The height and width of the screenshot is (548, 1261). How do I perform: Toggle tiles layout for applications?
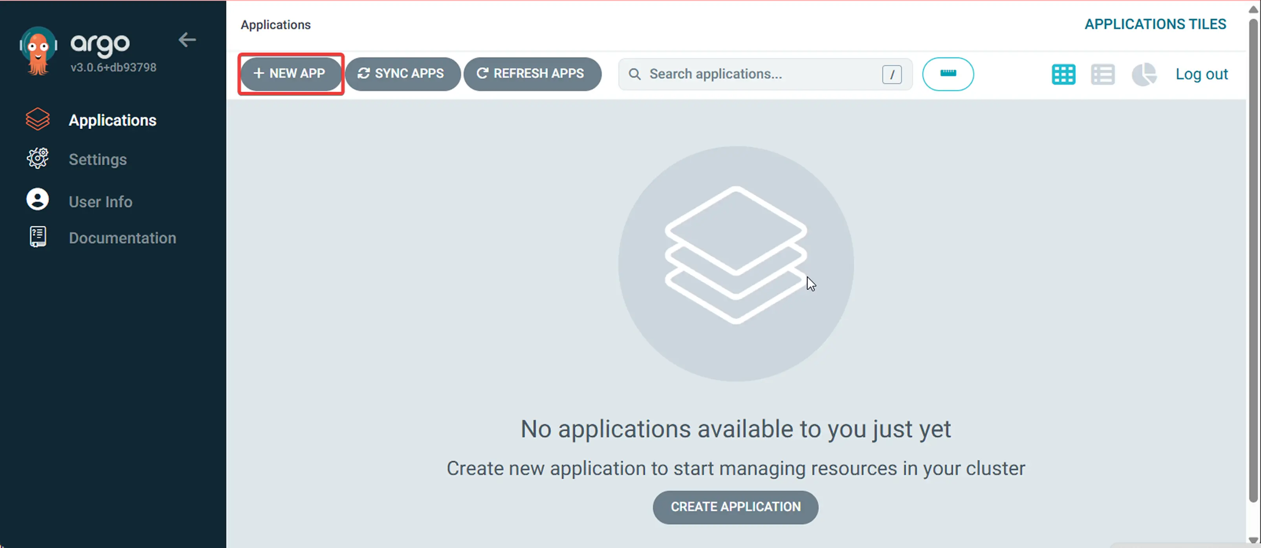pos(1063,74)
